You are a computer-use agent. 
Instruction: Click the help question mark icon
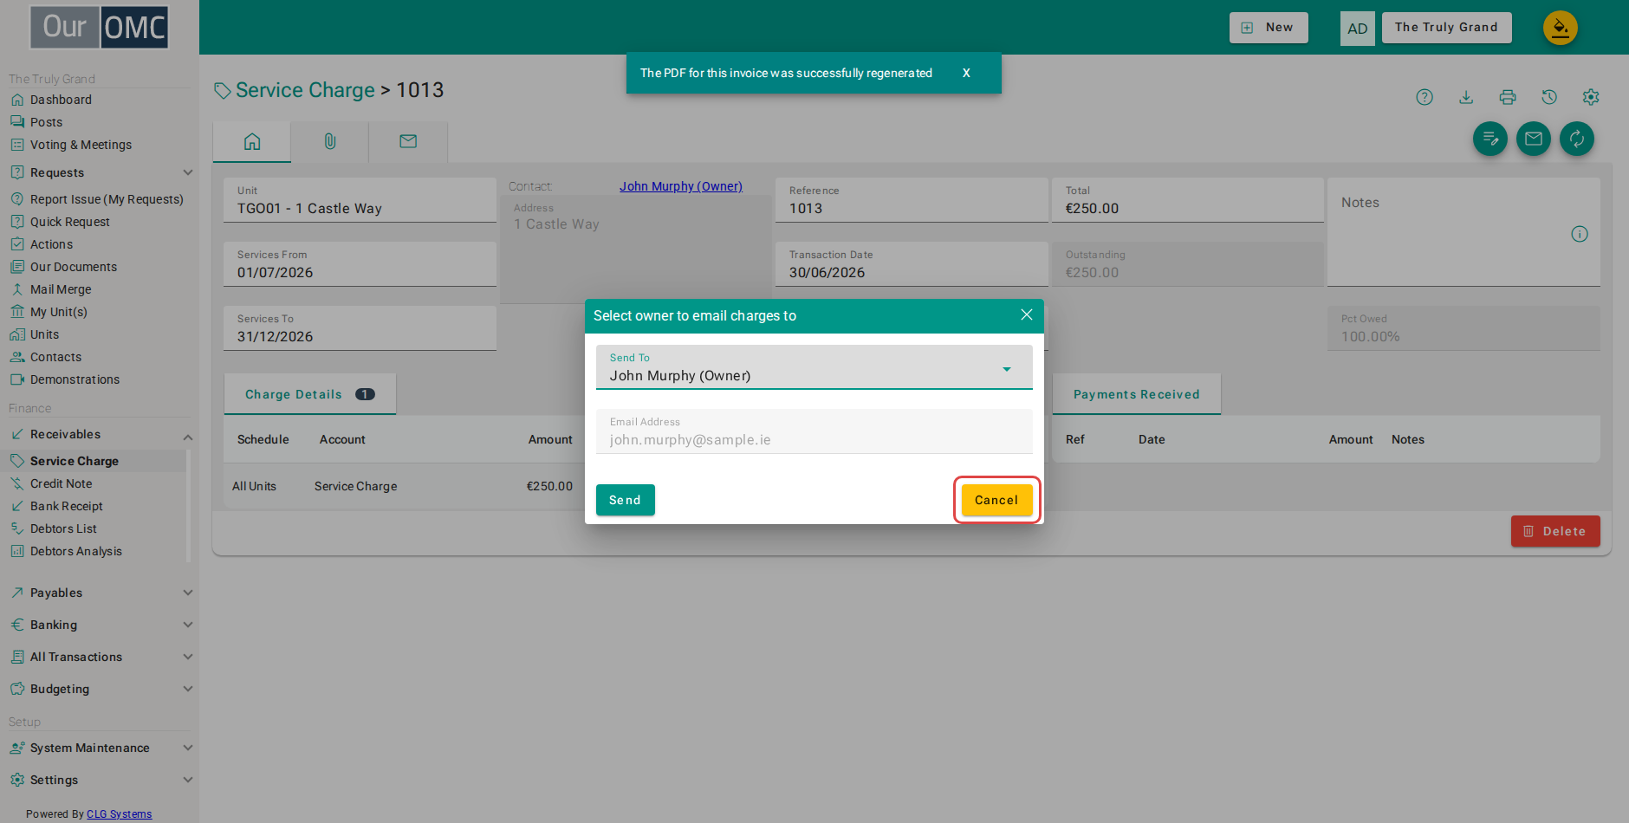pyautogui.click(x=1425, y=97)
